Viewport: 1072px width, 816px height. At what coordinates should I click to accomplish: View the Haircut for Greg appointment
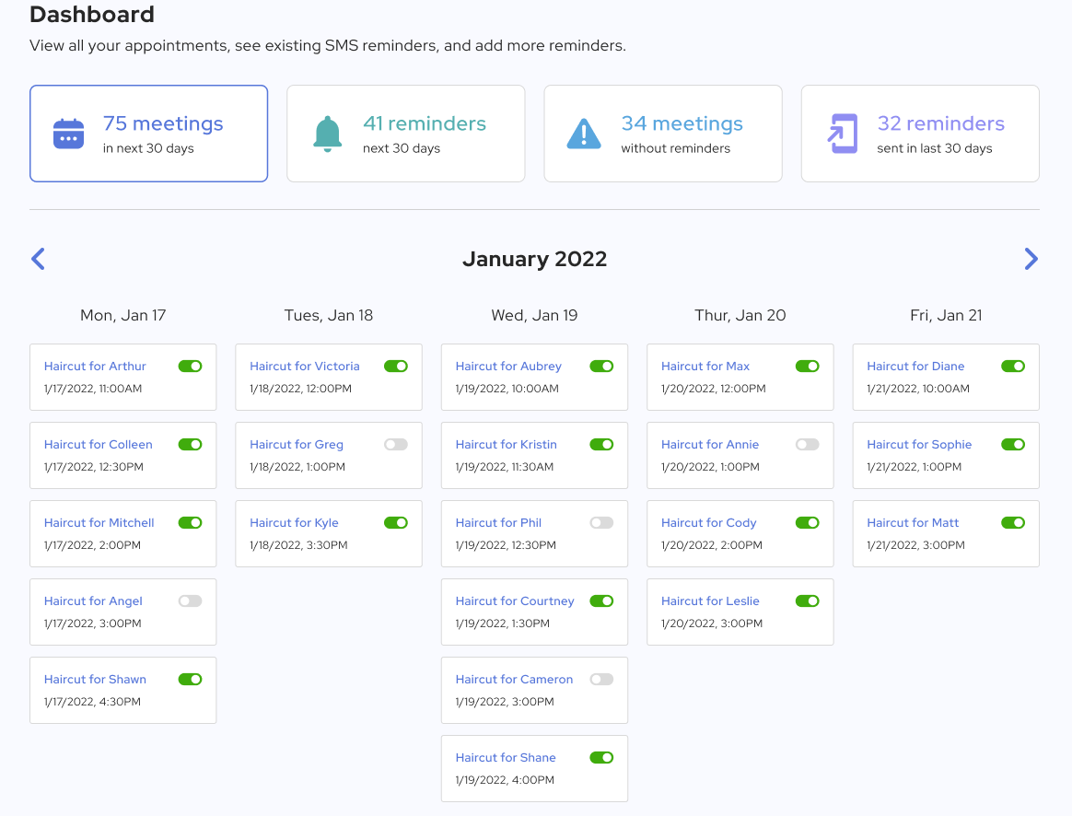tap(296, 445)
